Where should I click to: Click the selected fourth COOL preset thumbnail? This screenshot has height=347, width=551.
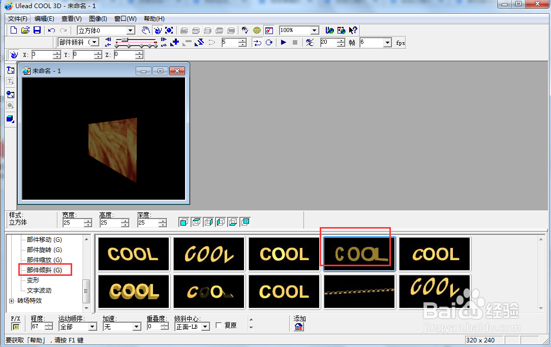click(x=359, y=254)
